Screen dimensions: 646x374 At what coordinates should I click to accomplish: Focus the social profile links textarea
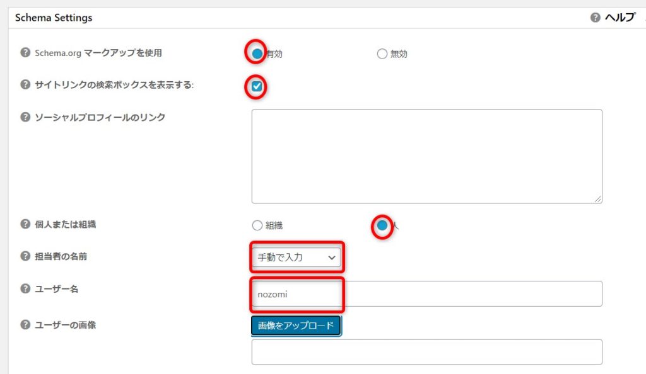(x=427, y=156)
